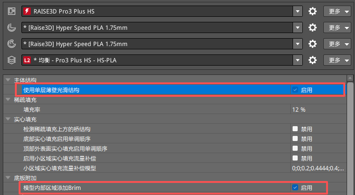The height and width of the screenshot is (195, 355).
Task: Open gear settings for the 均衡 slicing template
Action: (313, 60)
